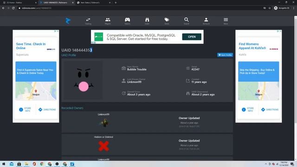The width and height of the screenshot is (297, 167).
Task: Click the site padlock icon
Action: [19, 8]
